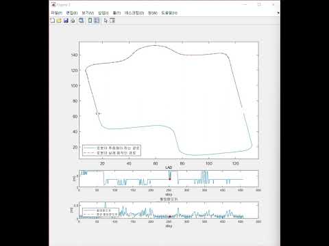Open the 보기(V) View menu

coord(88,13)
